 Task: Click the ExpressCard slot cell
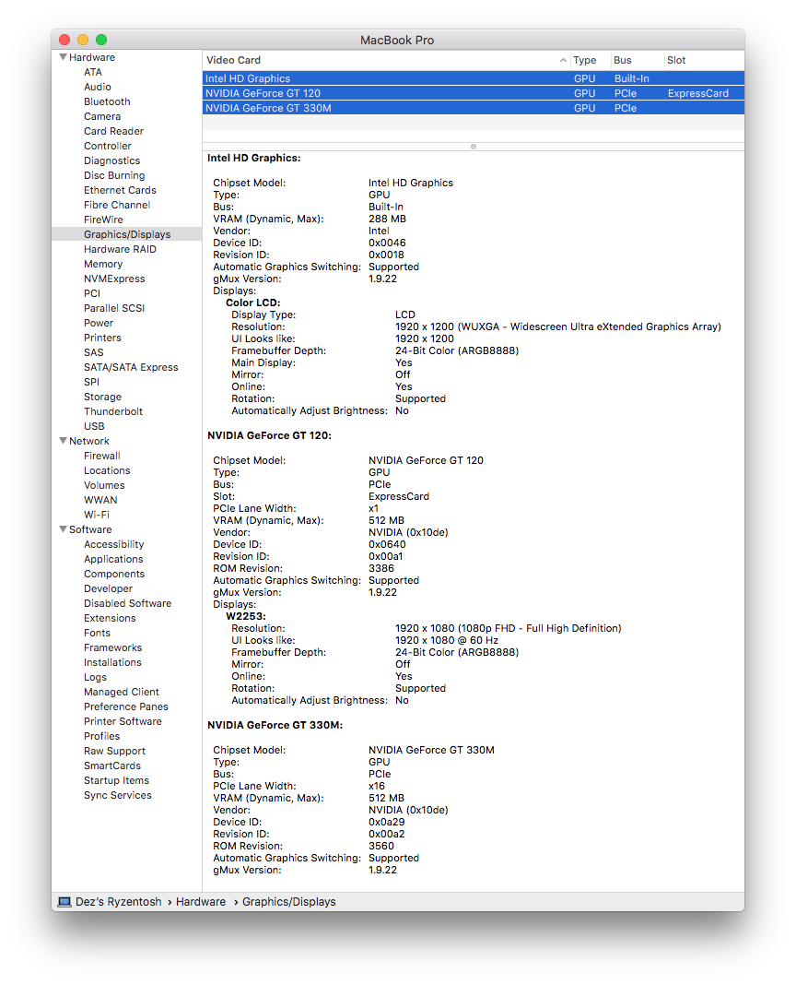coord(698,93)
